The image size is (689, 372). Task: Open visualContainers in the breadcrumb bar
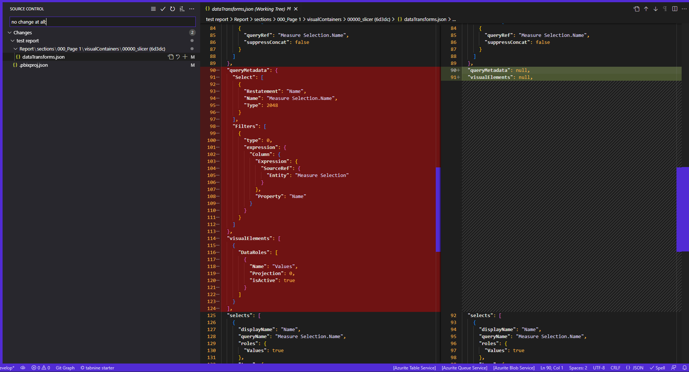[324, 19]
